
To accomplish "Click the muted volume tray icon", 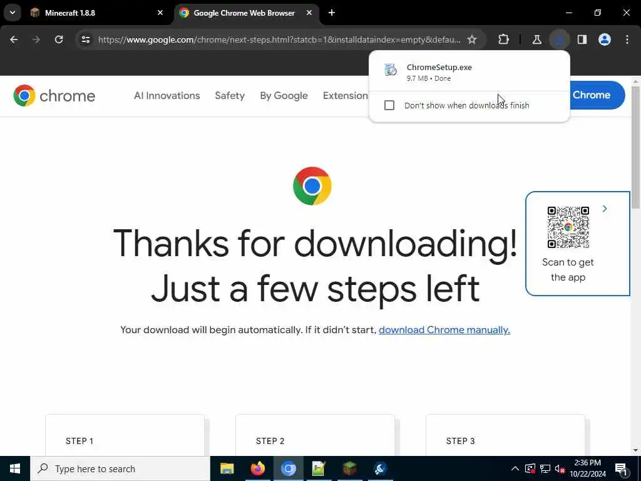I will [x=560, y=468].
